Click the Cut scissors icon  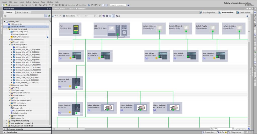click(x=26, y=5)
